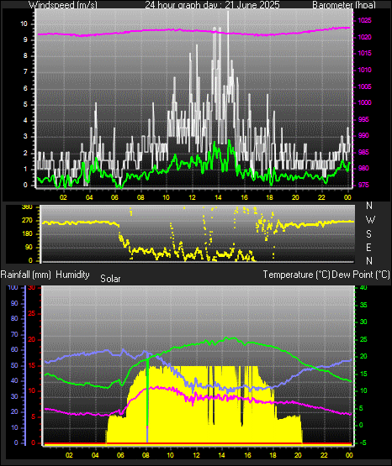The height and width of the screenshot is (466, 392).
Task: Click the 'Dew Point (°C)' label
Action: pyautogui.click(x=361, y=275)
